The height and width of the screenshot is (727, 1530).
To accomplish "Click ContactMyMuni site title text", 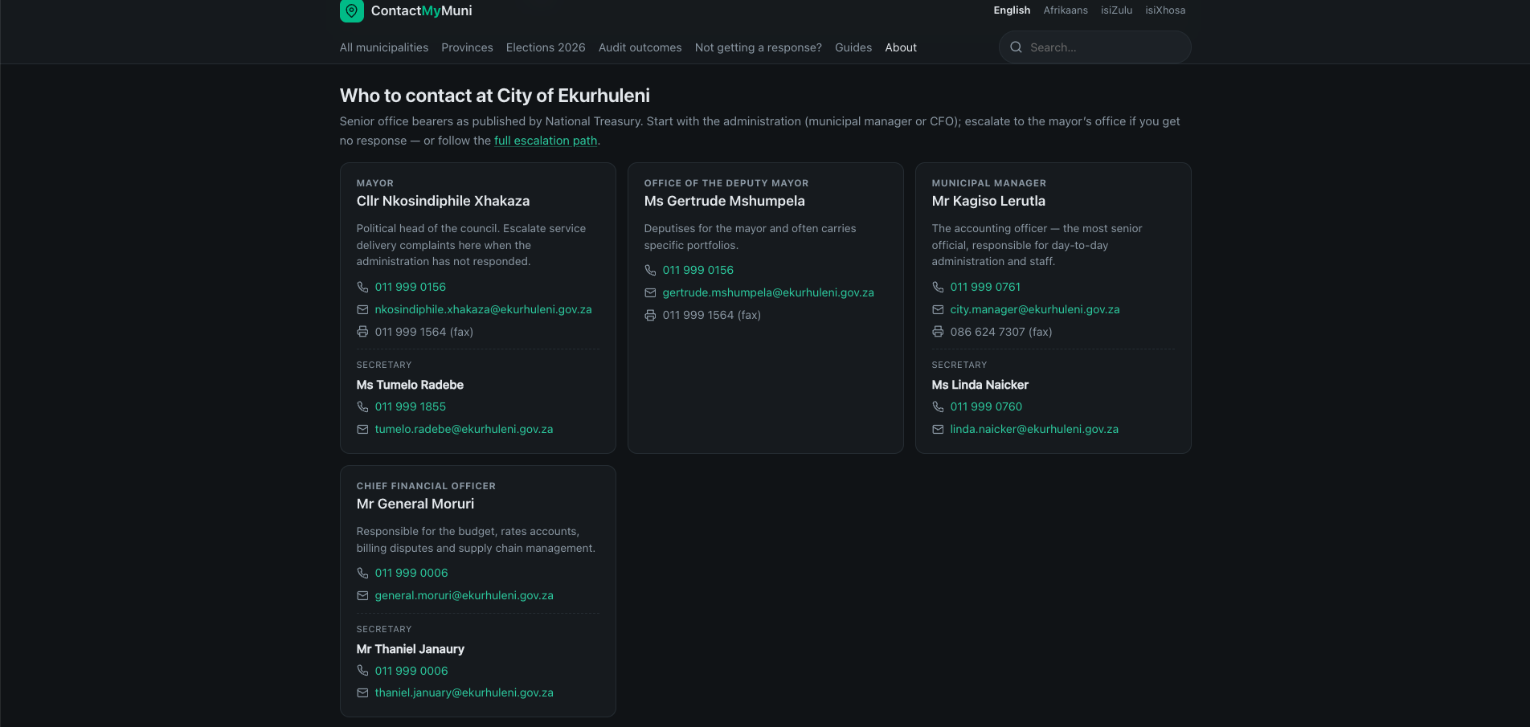I will [x=421, y=10].
